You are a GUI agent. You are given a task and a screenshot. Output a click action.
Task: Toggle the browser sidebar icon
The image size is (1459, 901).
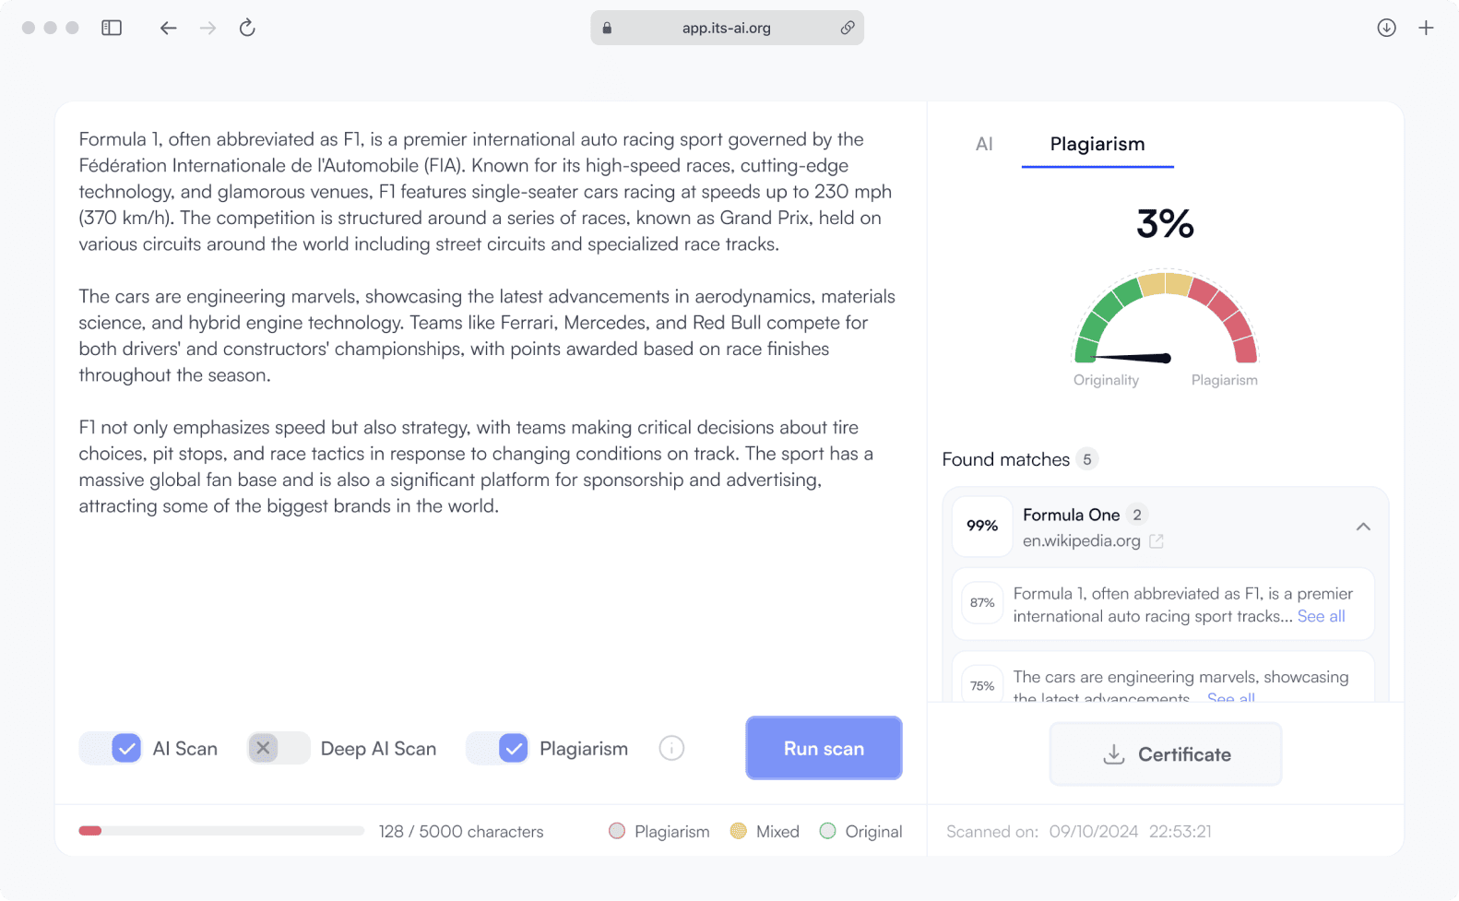coord(112,28)
